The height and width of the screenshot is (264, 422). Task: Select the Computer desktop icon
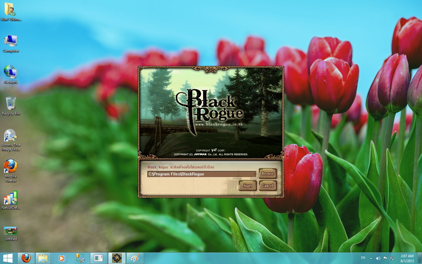11,43
